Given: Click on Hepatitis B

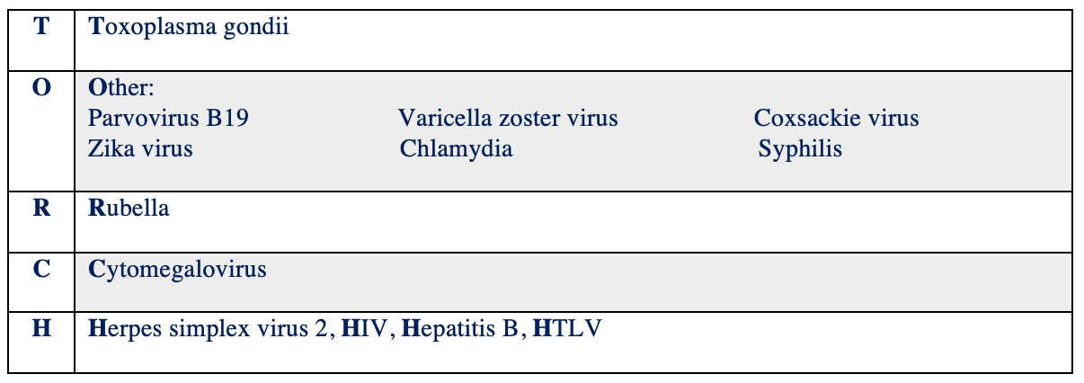Looking at the screenshot, I should coord(459,329).
